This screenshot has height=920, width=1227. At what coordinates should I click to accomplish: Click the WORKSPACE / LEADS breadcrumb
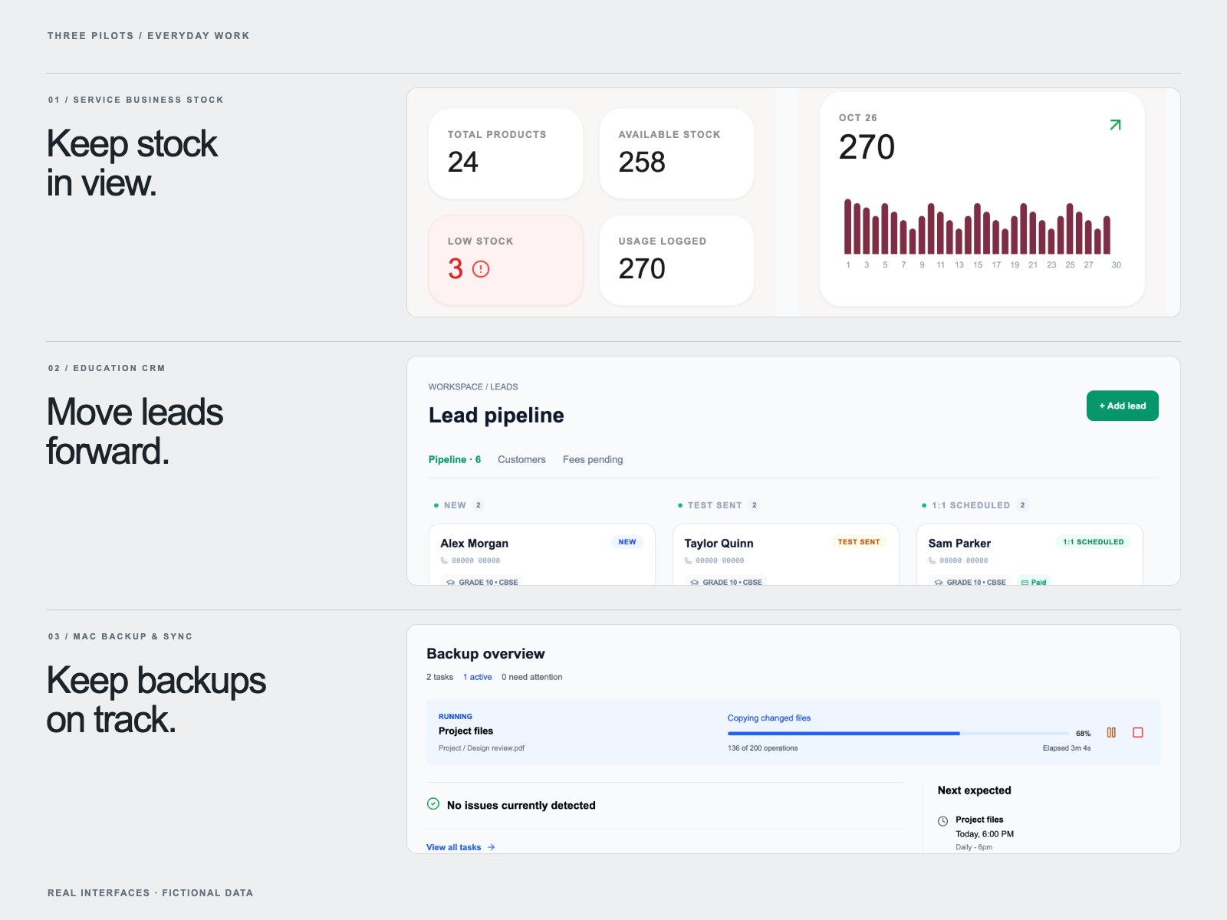click(473, 387)
